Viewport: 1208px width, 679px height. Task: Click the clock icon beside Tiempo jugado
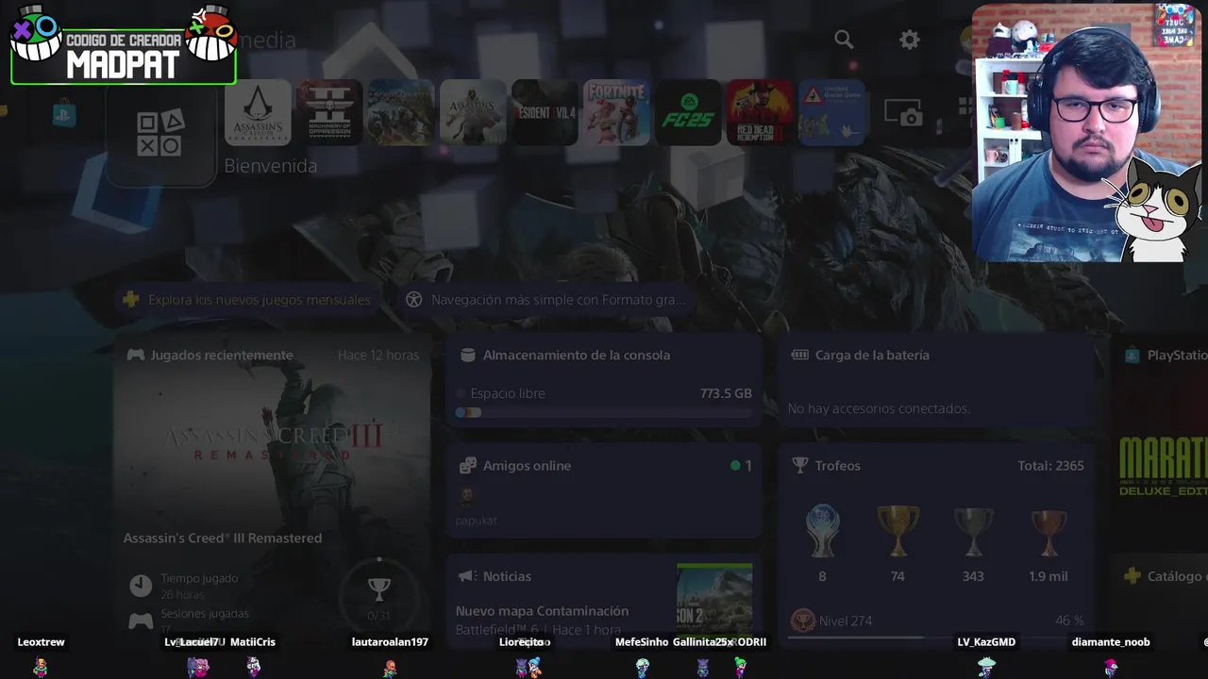[x=141, y=586]
